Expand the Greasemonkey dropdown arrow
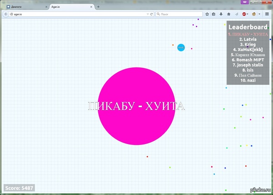Viewport: 273px width, 195px height. click(259, 14)
